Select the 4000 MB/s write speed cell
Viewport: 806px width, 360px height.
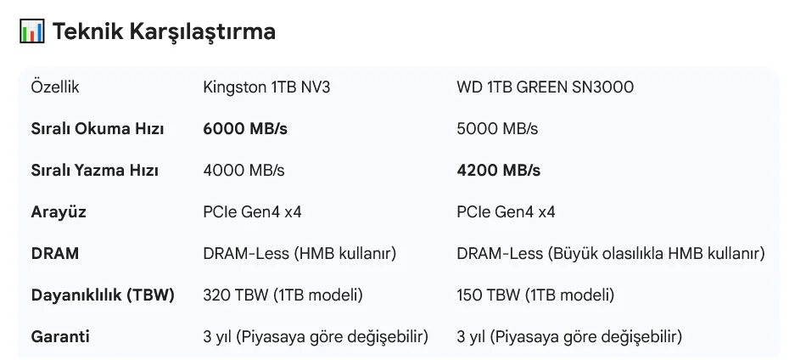(x=244, y=171)
